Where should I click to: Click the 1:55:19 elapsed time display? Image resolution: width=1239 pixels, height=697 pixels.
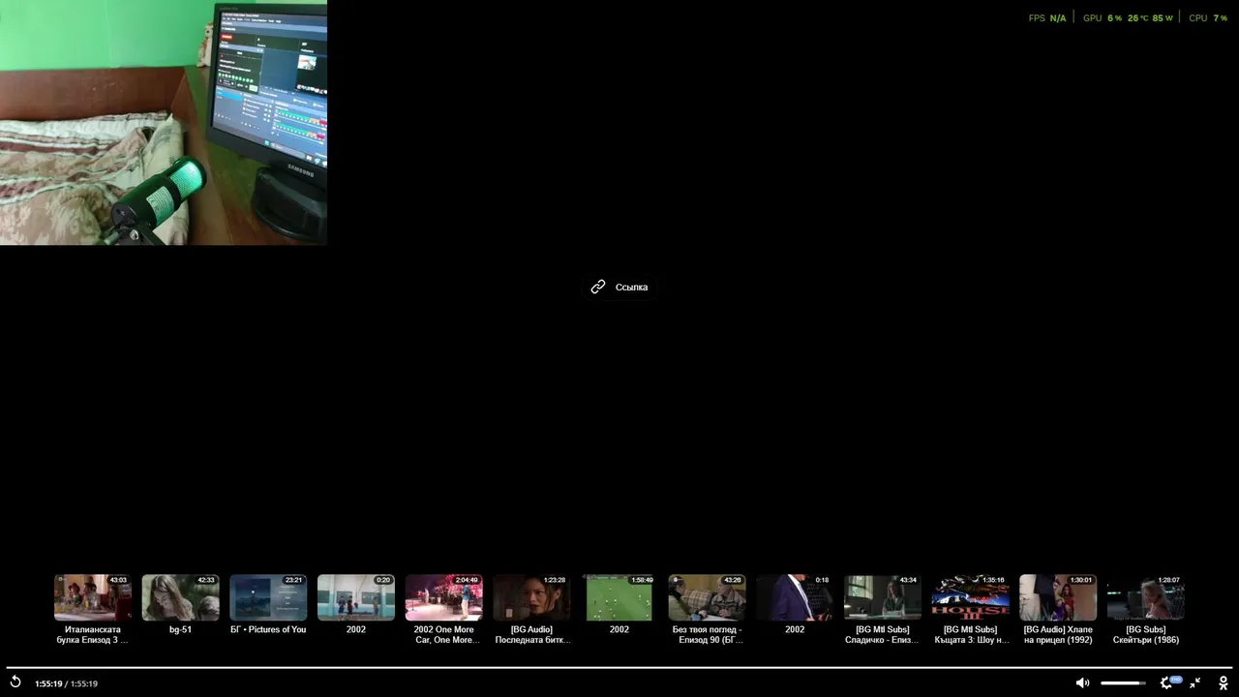(48, 683)
